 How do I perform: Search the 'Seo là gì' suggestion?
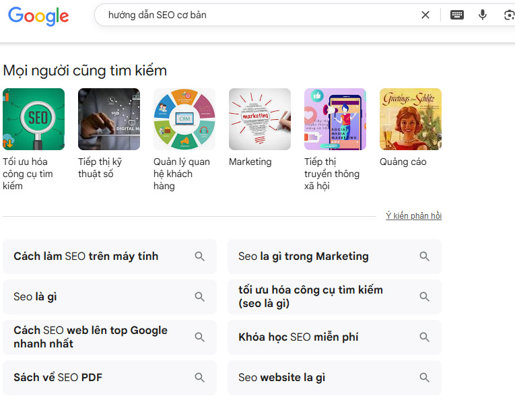coord(110,297)
